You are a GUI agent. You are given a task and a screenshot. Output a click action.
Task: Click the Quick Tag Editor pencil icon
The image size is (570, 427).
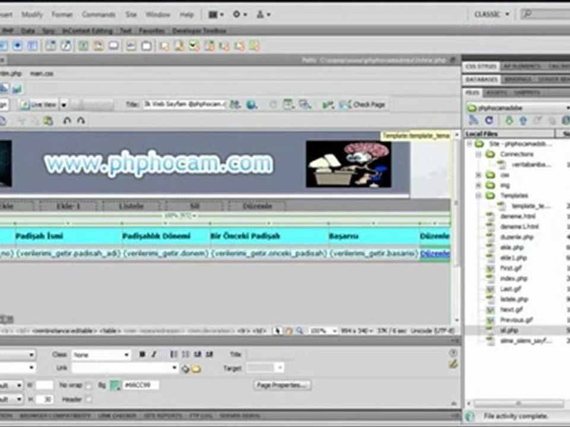click(452, 364)
